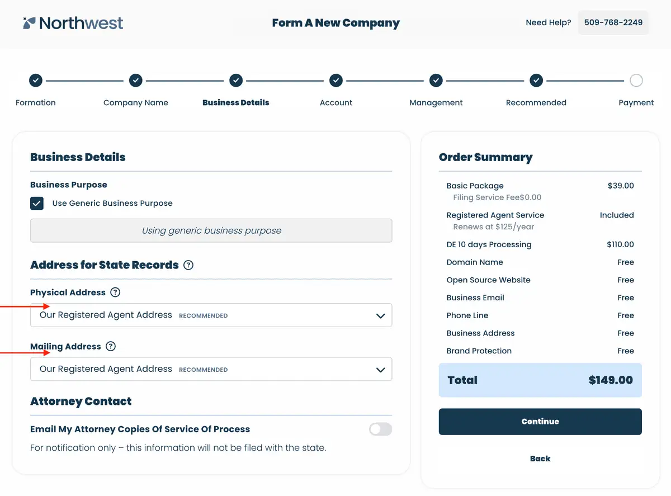Click Phone Line in order summary

point(467,315)
